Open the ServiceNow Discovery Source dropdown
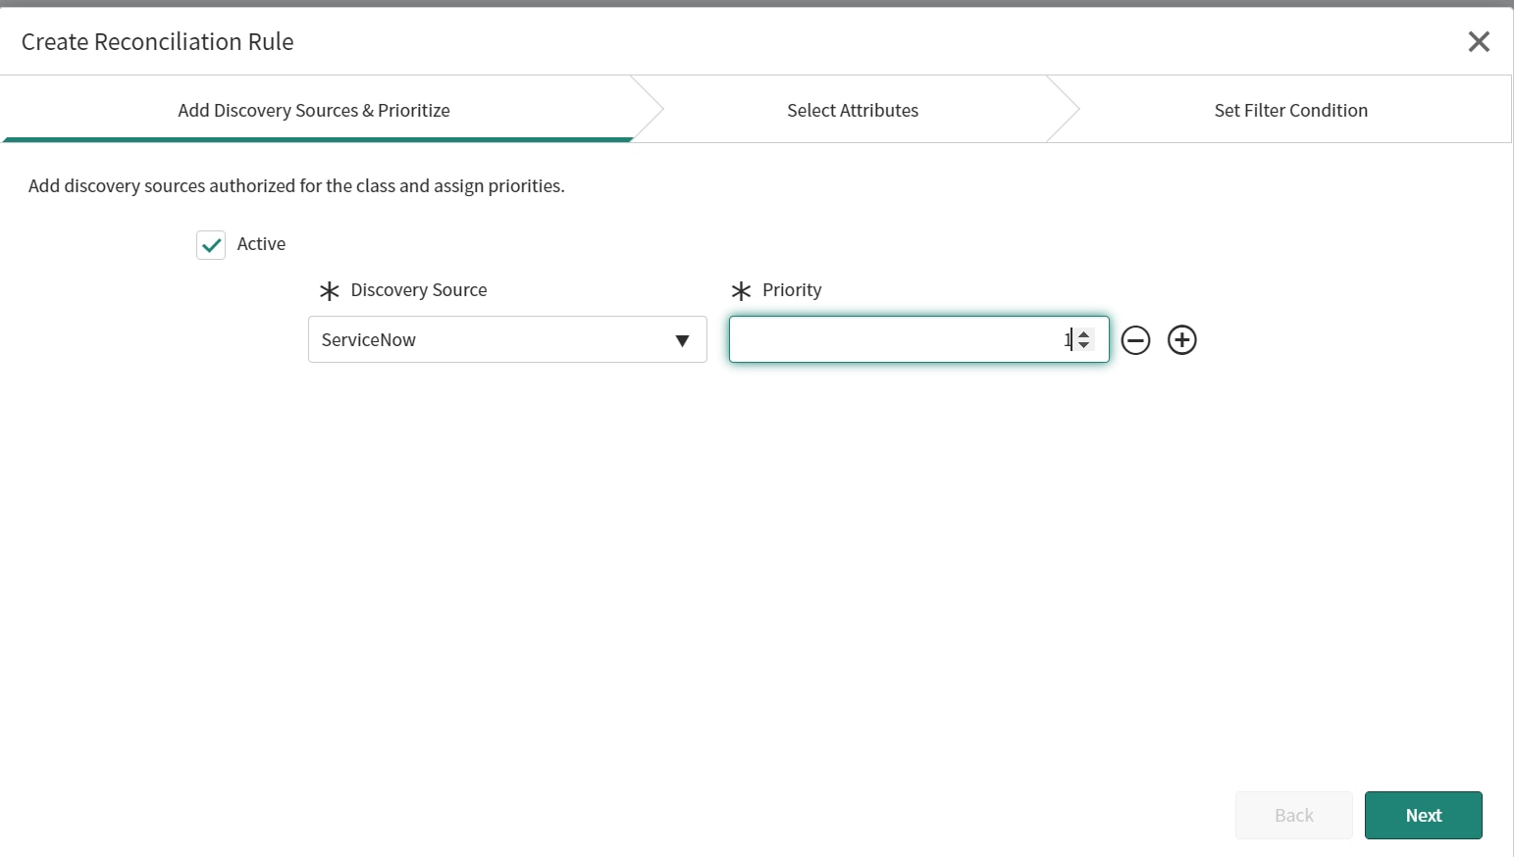This screenshot has width=1514, height=857. click(x=506, y=339)
